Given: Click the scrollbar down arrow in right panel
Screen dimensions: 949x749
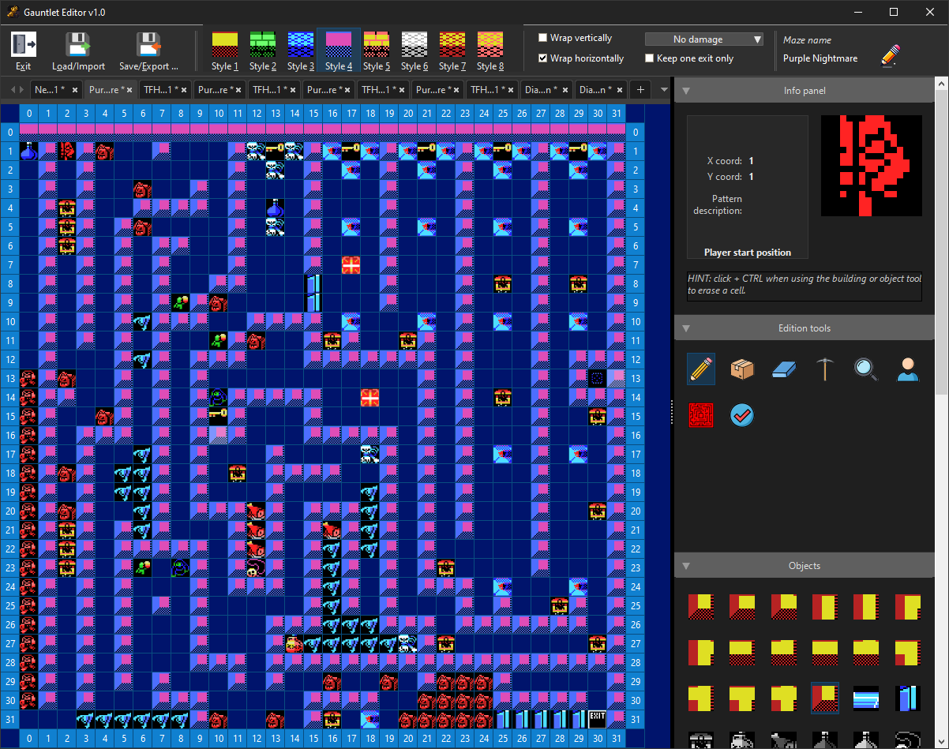Looking at the screenshot, I should [942, 742].
